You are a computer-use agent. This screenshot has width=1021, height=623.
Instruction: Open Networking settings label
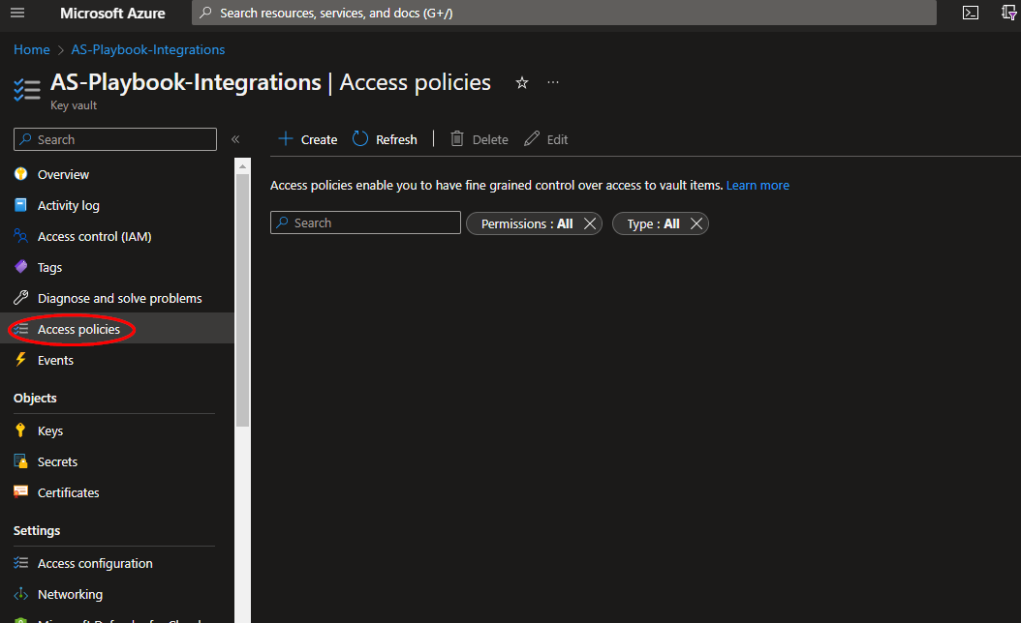[71, 594]
